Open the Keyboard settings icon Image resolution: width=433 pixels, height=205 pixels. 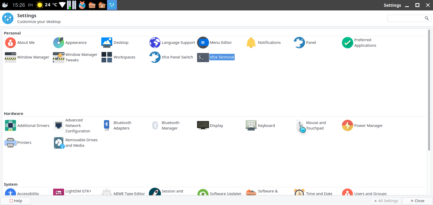point(251,126)
